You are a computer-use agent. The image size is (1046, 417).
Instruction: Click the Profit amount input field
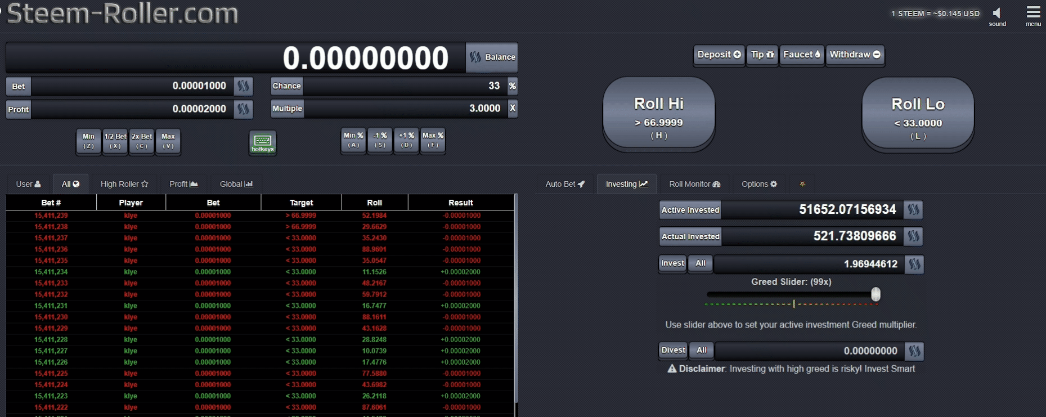(x=132, y=109)
